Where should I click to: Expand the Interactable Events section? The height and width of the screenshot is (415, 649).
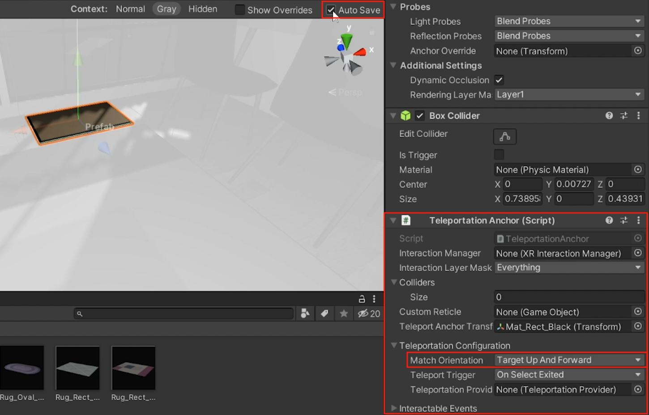click(394, 408)
